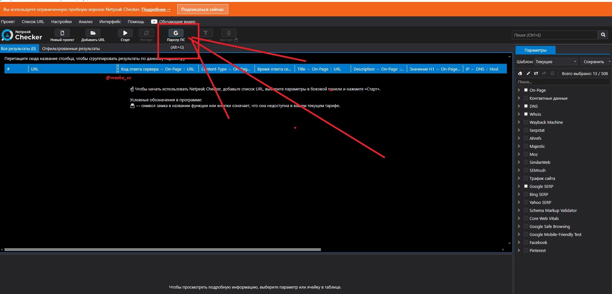
Task: Click the IP – DNS : Host column header
Action: coord(485,69)
